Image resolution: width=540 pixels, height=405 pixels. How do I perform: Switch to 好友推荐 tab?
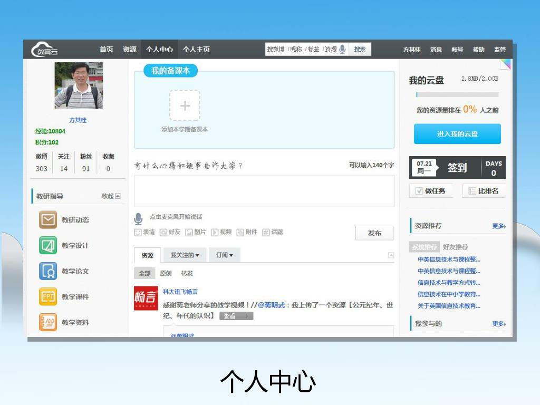coord(455,247)
